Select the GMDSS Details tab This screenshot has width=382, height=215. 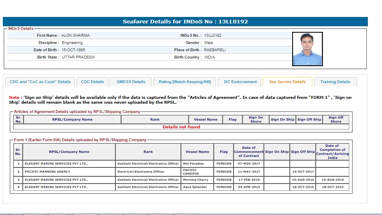click(131, 82)
